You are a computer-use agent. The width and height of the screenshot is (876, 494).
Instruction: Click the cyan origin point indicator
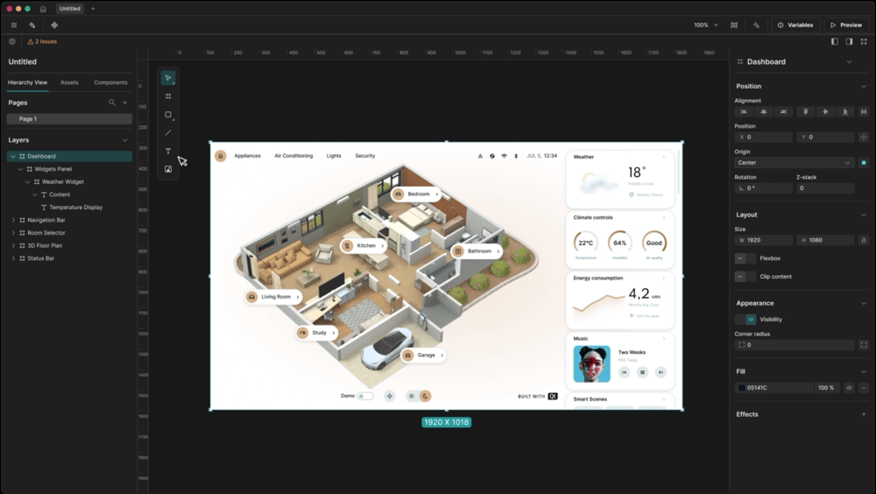coord(864,163)
